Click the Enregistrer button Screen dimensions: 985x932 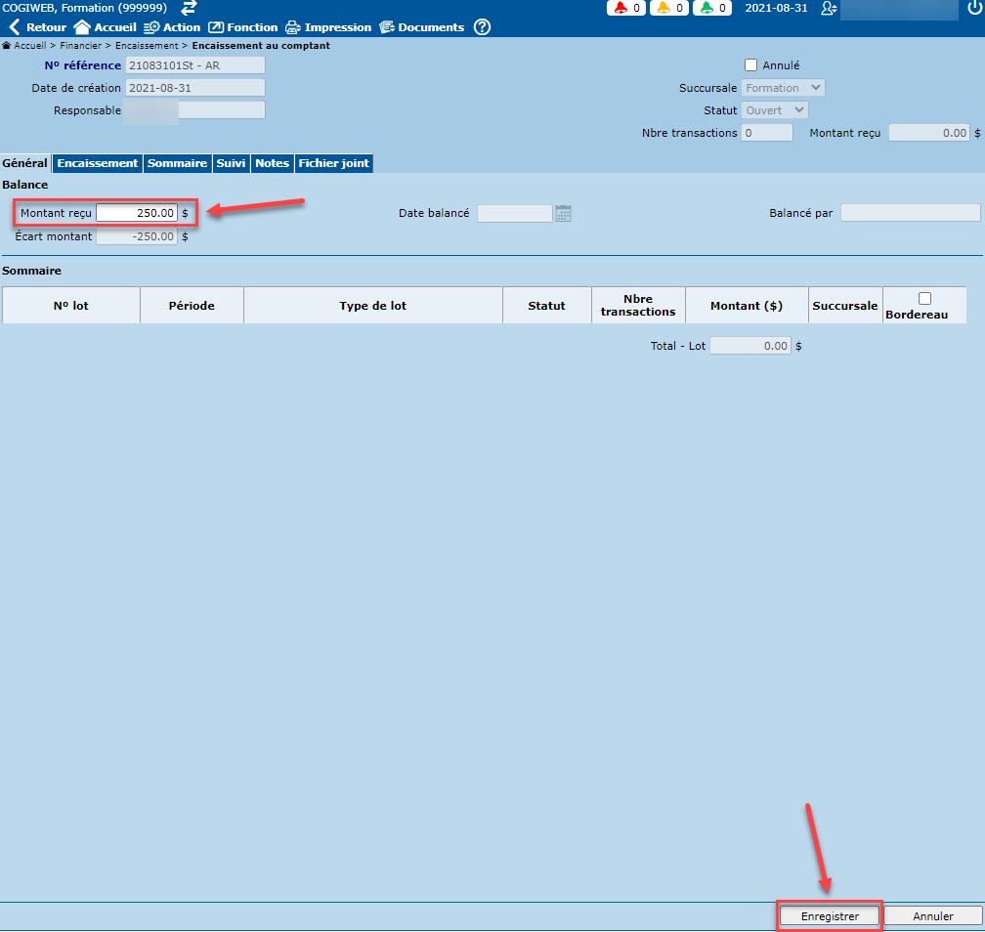tap(830, 916)
